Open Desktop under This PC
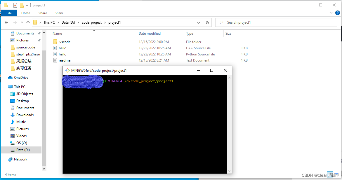The image size is (342, 180). (22, 101)
